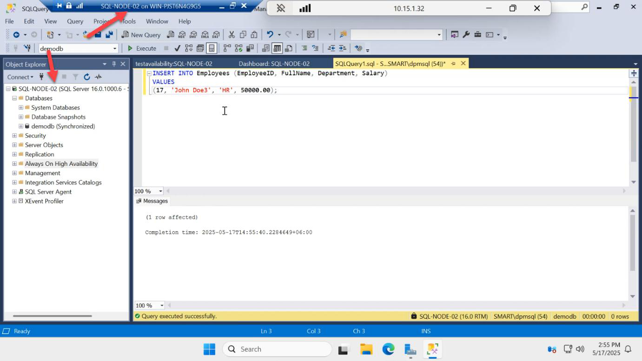This screenshot has height=361, width=642.
Task: Open the Toolbox briefcase icon
Action: 477,35
